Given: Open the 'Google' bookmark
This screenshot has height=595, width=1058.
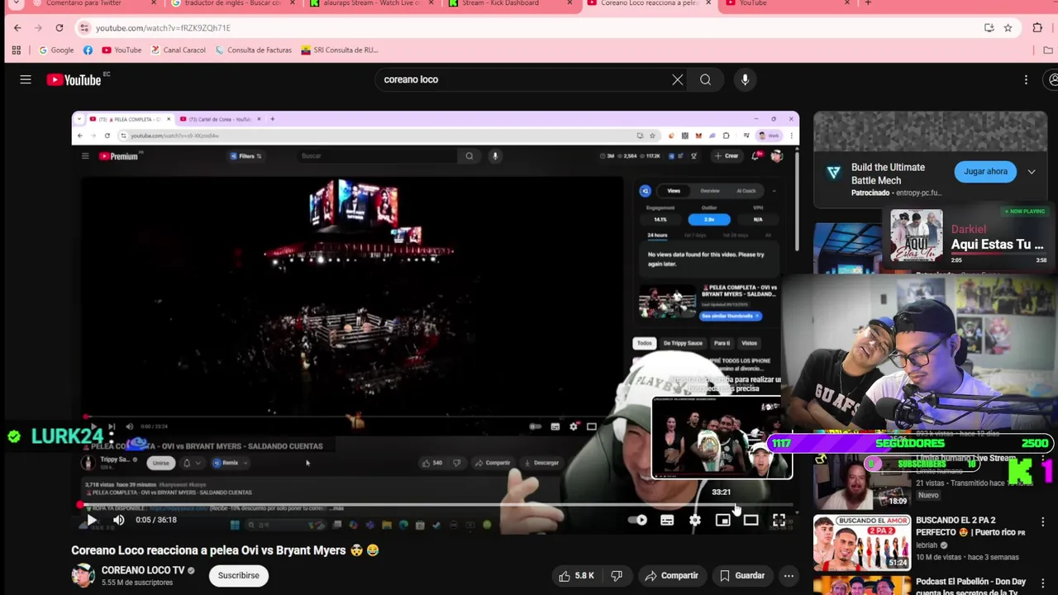Looking at the screenshot, I should (x=55, y=50).
